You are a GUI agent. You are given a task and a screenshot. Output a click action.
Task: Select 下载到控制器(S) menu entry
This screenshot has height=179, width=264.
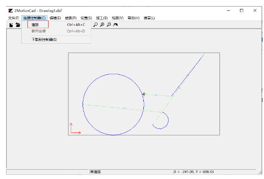pyautogui.click(x=57, y=39)
